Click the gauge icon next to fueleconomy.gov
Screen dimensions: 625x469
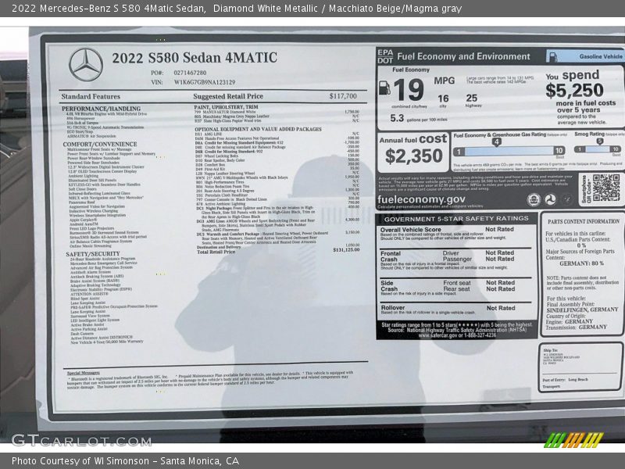click(566, 200)
